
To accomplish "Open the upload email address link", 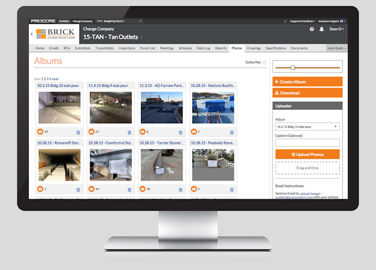I will (x=298, y=196).
